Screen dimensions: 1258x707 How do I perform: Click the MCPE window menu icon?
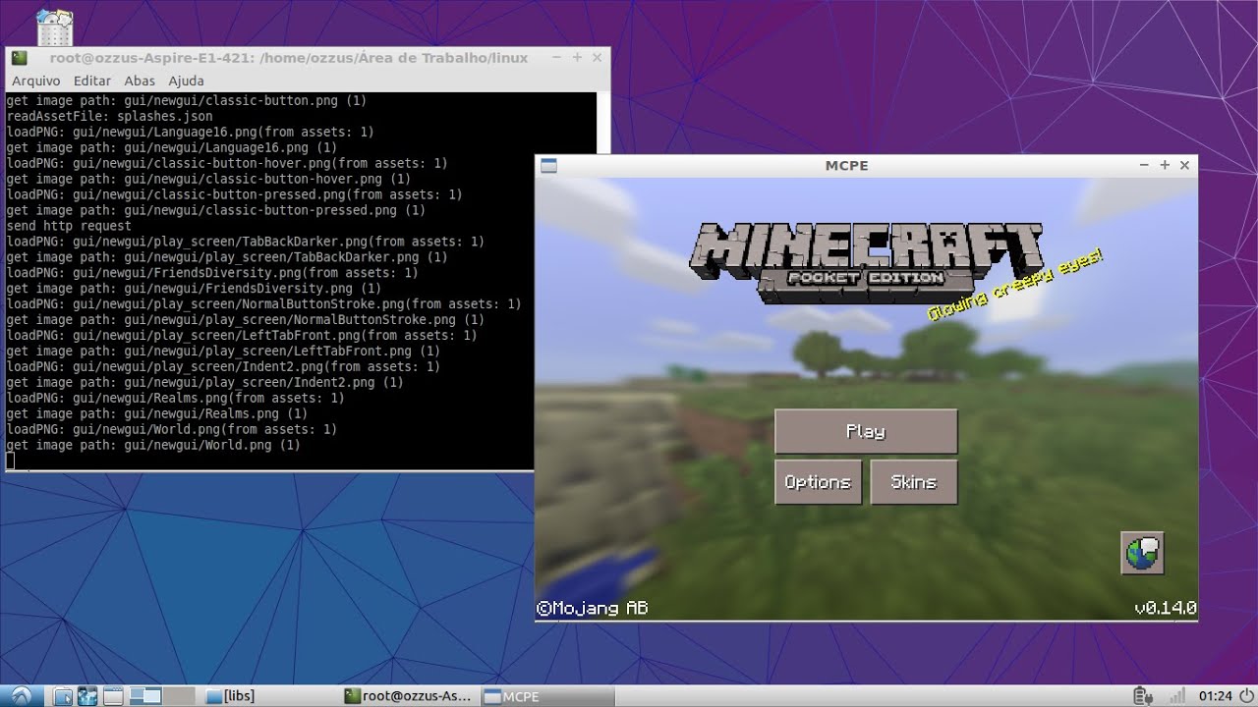click(548, 165)
